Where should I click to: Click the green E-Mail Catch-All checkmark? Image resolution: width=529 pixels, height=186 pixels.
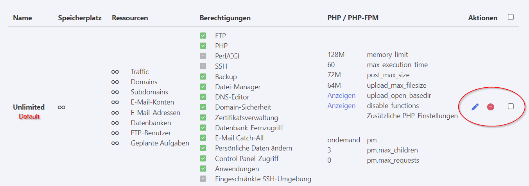(x=203, y=138)
